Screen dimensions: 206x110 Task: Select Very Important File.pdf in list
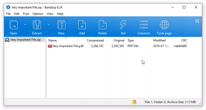click(x=68, y=46)
